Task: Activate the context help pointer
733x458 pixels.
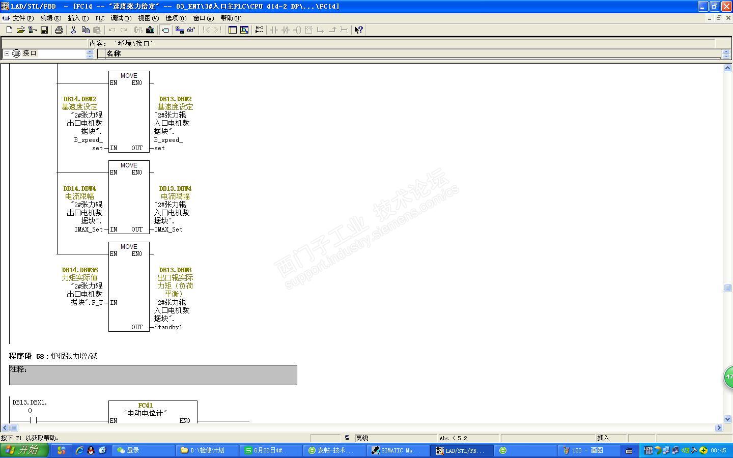Action: click(x=358, y=30)
